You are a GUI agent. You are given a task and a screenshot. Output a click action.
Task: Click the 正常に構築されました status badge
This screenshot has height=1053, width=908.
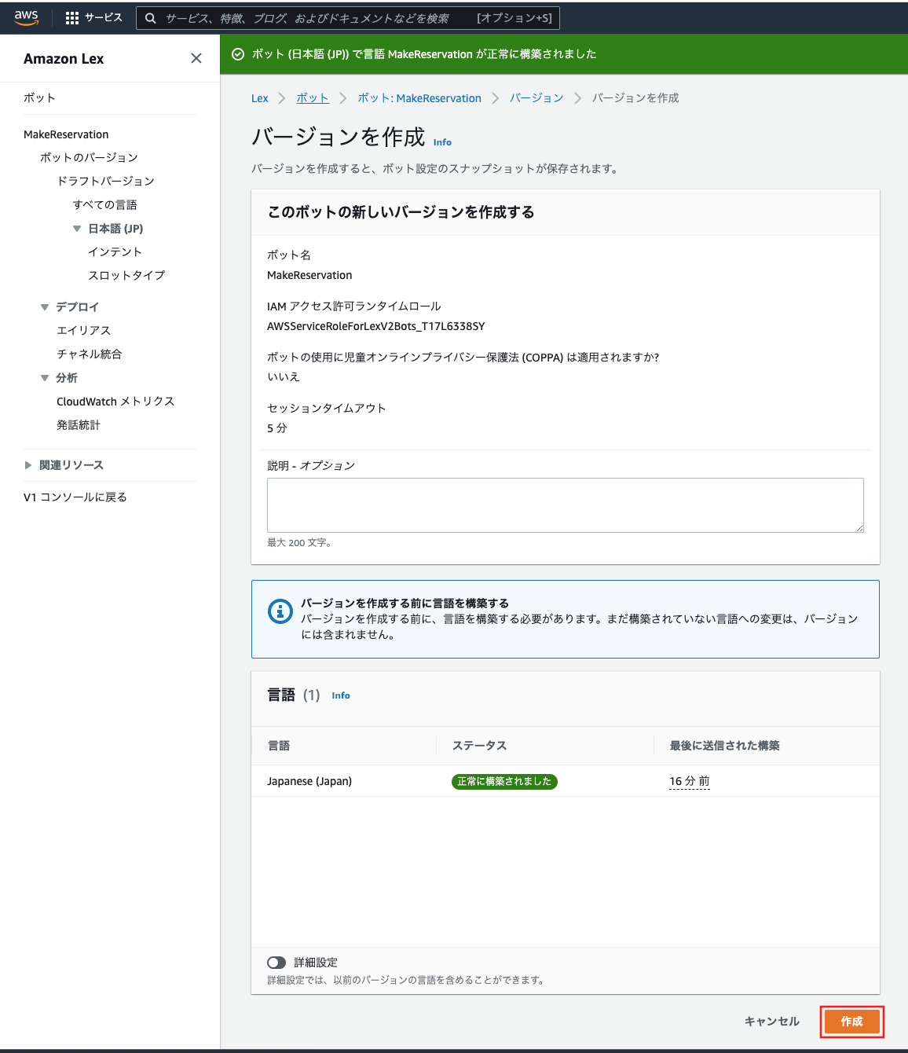pyautogui.click(x=504, y=781)
